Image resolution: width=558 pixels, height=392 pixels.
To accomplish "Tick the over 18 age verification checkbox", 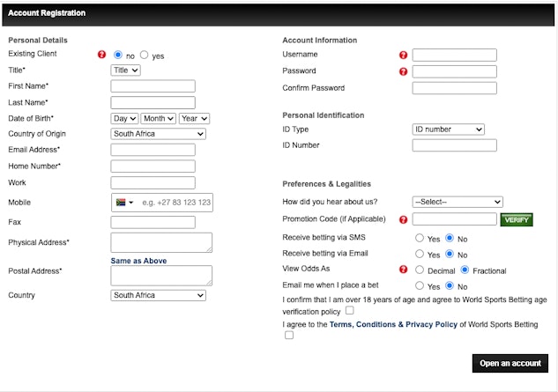I will point(350,311).
